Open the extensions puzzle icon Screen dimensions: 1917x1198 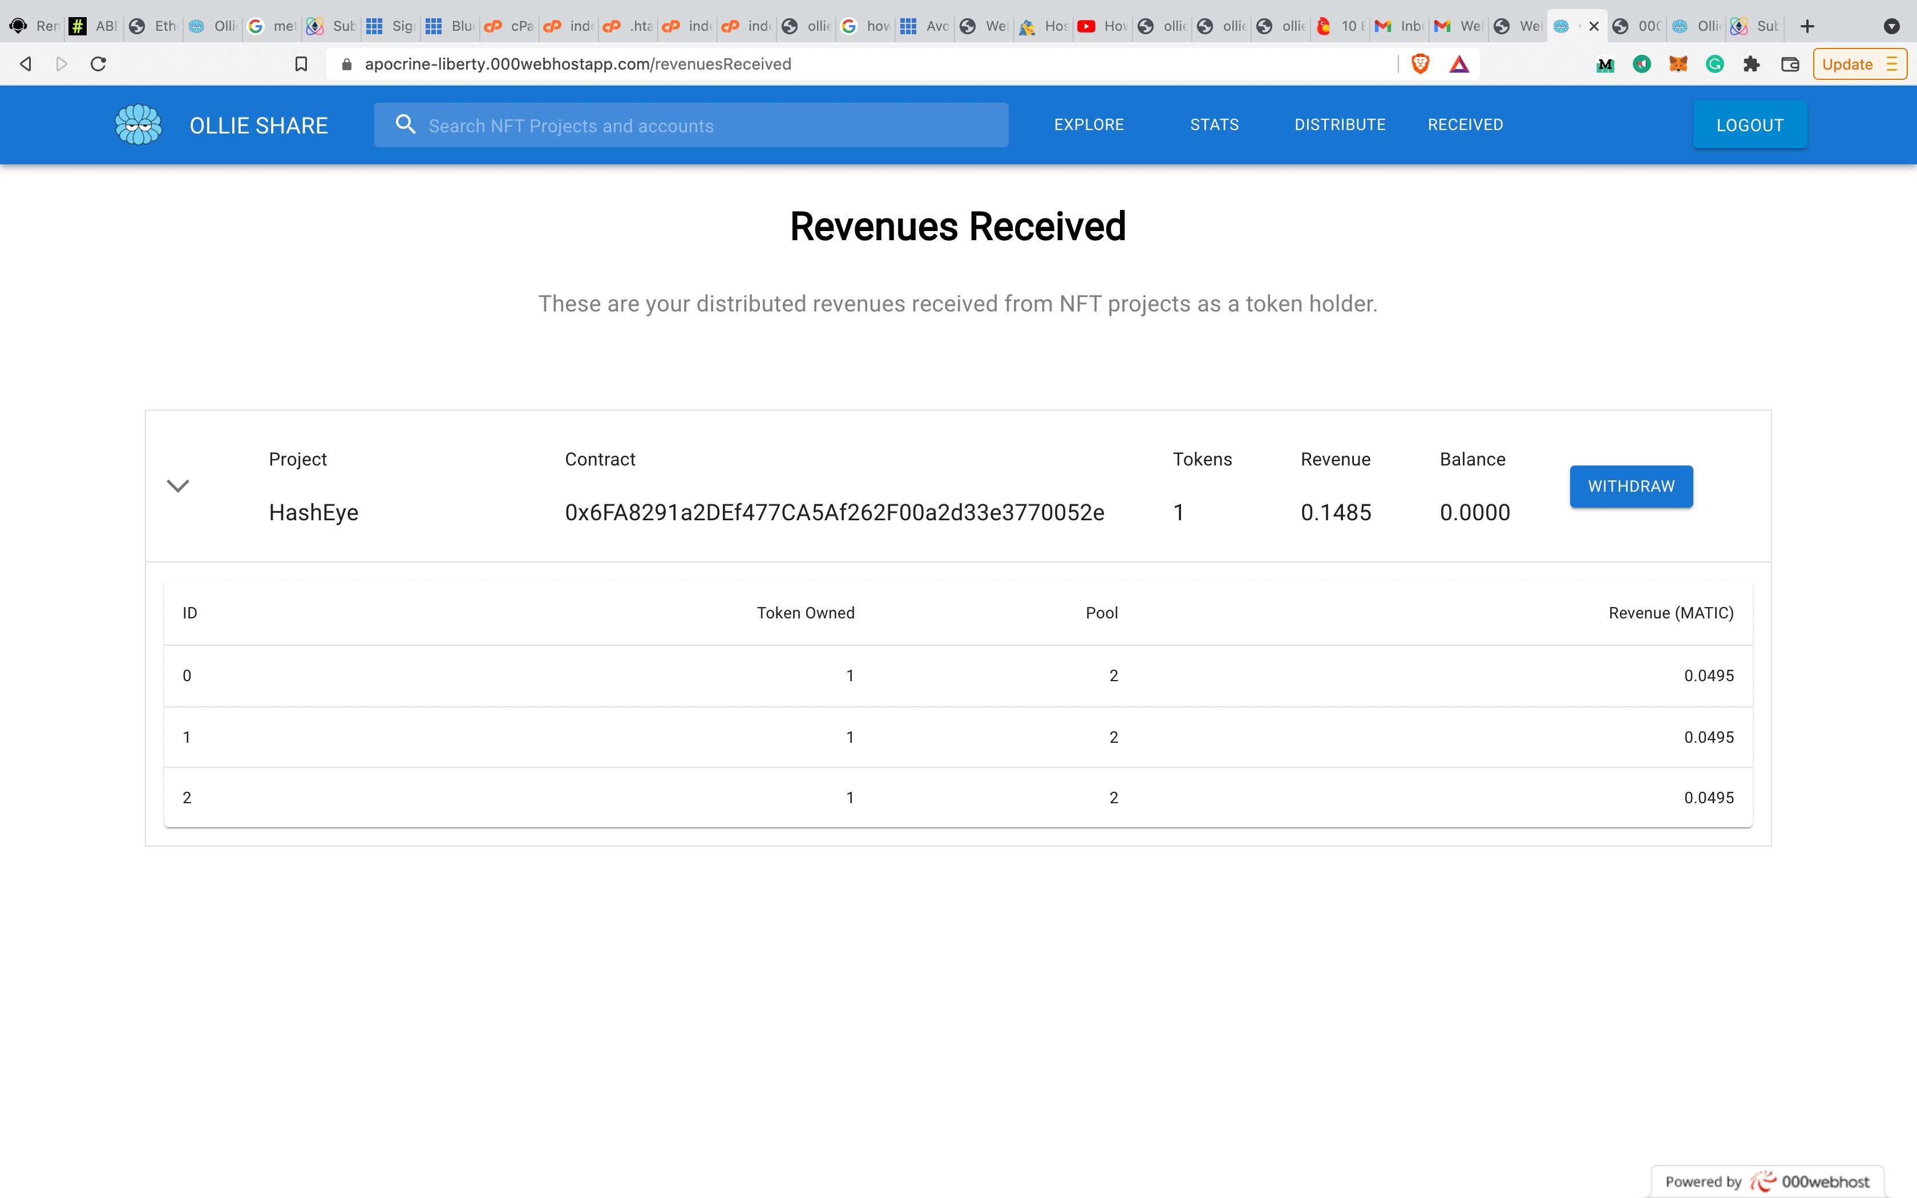pos(1752,64)
